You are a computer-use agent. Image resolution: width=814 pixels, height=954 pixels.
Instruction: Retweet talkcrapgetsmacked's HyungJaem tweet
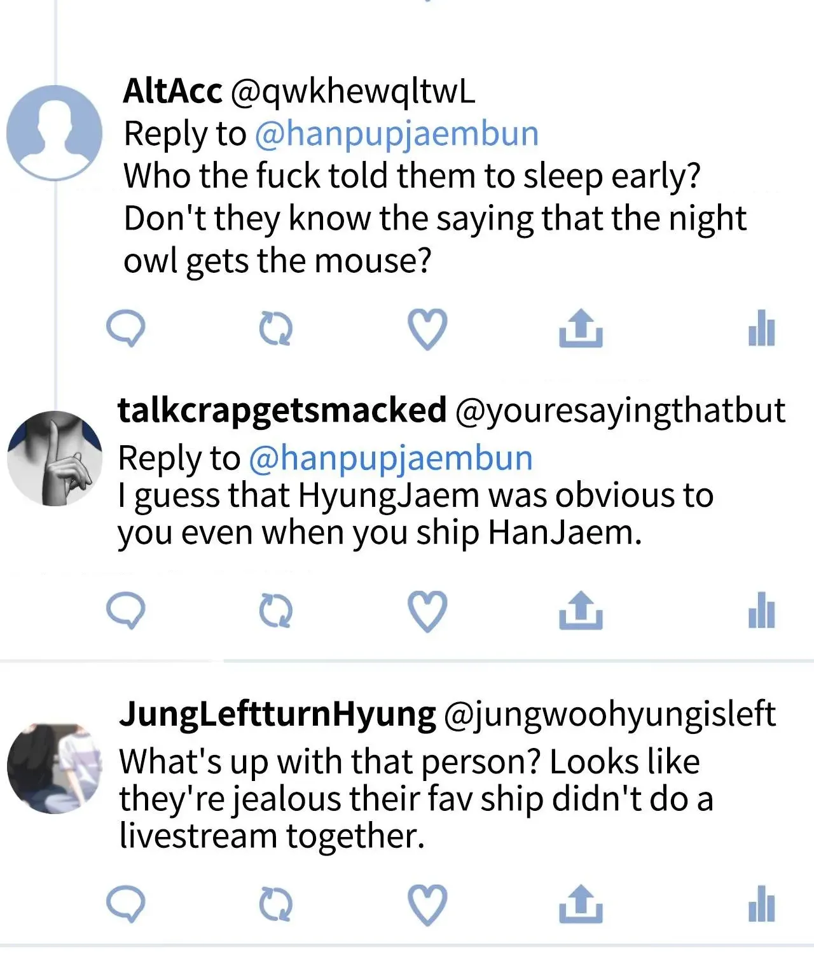pyautogui.click(x=275, y=611)
